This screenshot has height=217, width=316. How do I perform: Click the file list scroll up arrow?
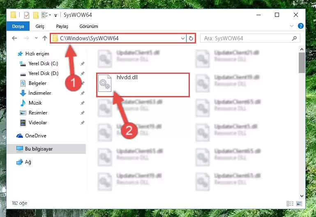(302, 49)
